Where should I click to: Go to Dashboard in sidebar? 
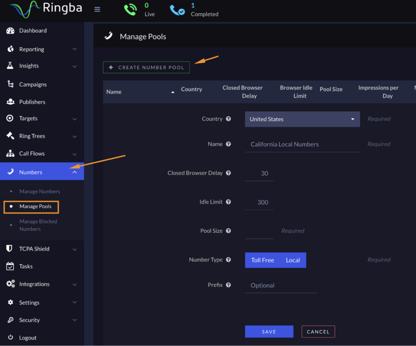coord(33,30)
